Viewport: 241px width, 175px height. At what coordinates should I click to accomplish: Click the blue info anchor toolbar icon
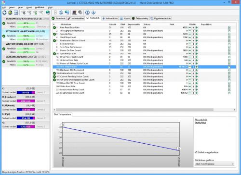coord(94,12)
